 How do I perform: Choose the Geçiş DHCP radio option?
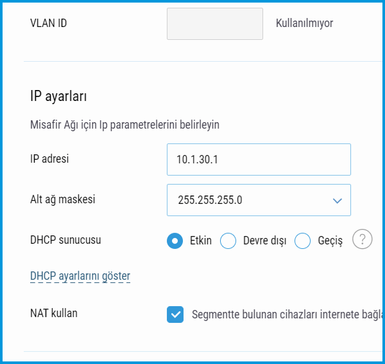pyautogui.click(x=303, y=241)
